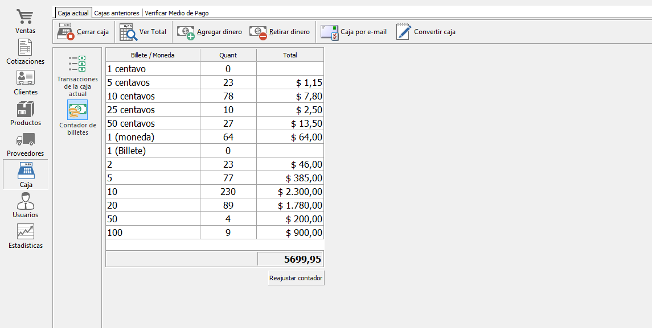Open the Clientes section
Image resolution: width=652 pixels, height=328 pixels.
point(26,83)
